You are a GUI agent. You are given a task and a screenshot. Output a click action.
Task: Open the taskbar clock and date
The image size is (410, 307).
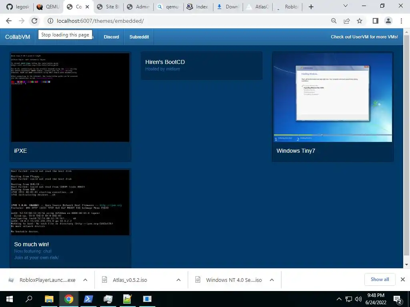[376, 299]
